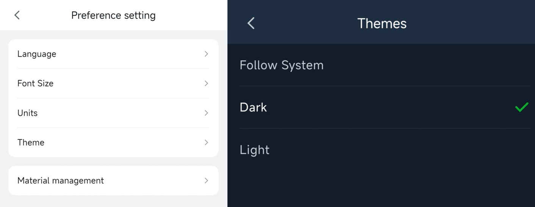Select the Follow System theme option
This screenshot has height=207, width=535.
(282, 65)
